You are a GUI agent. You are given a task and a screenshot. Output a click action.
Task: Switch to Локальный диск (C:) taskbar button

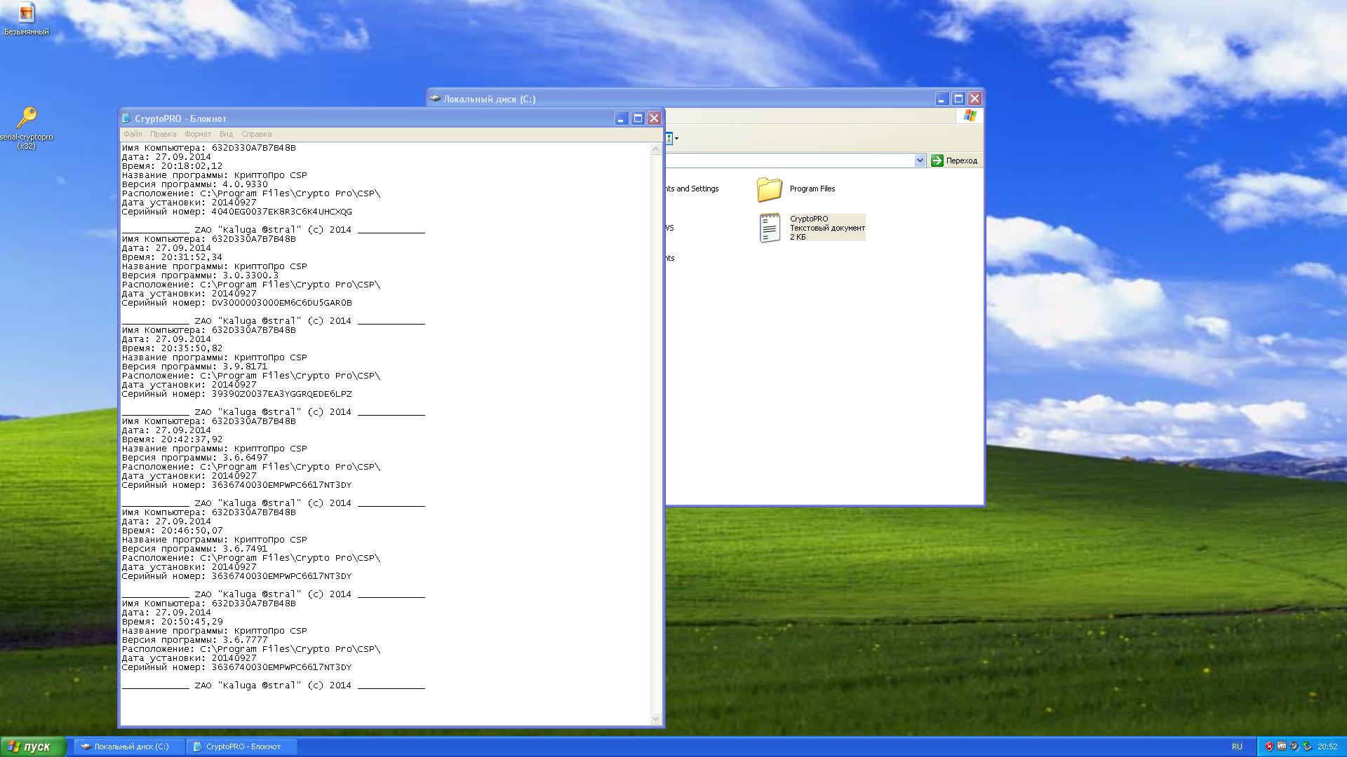130,746
